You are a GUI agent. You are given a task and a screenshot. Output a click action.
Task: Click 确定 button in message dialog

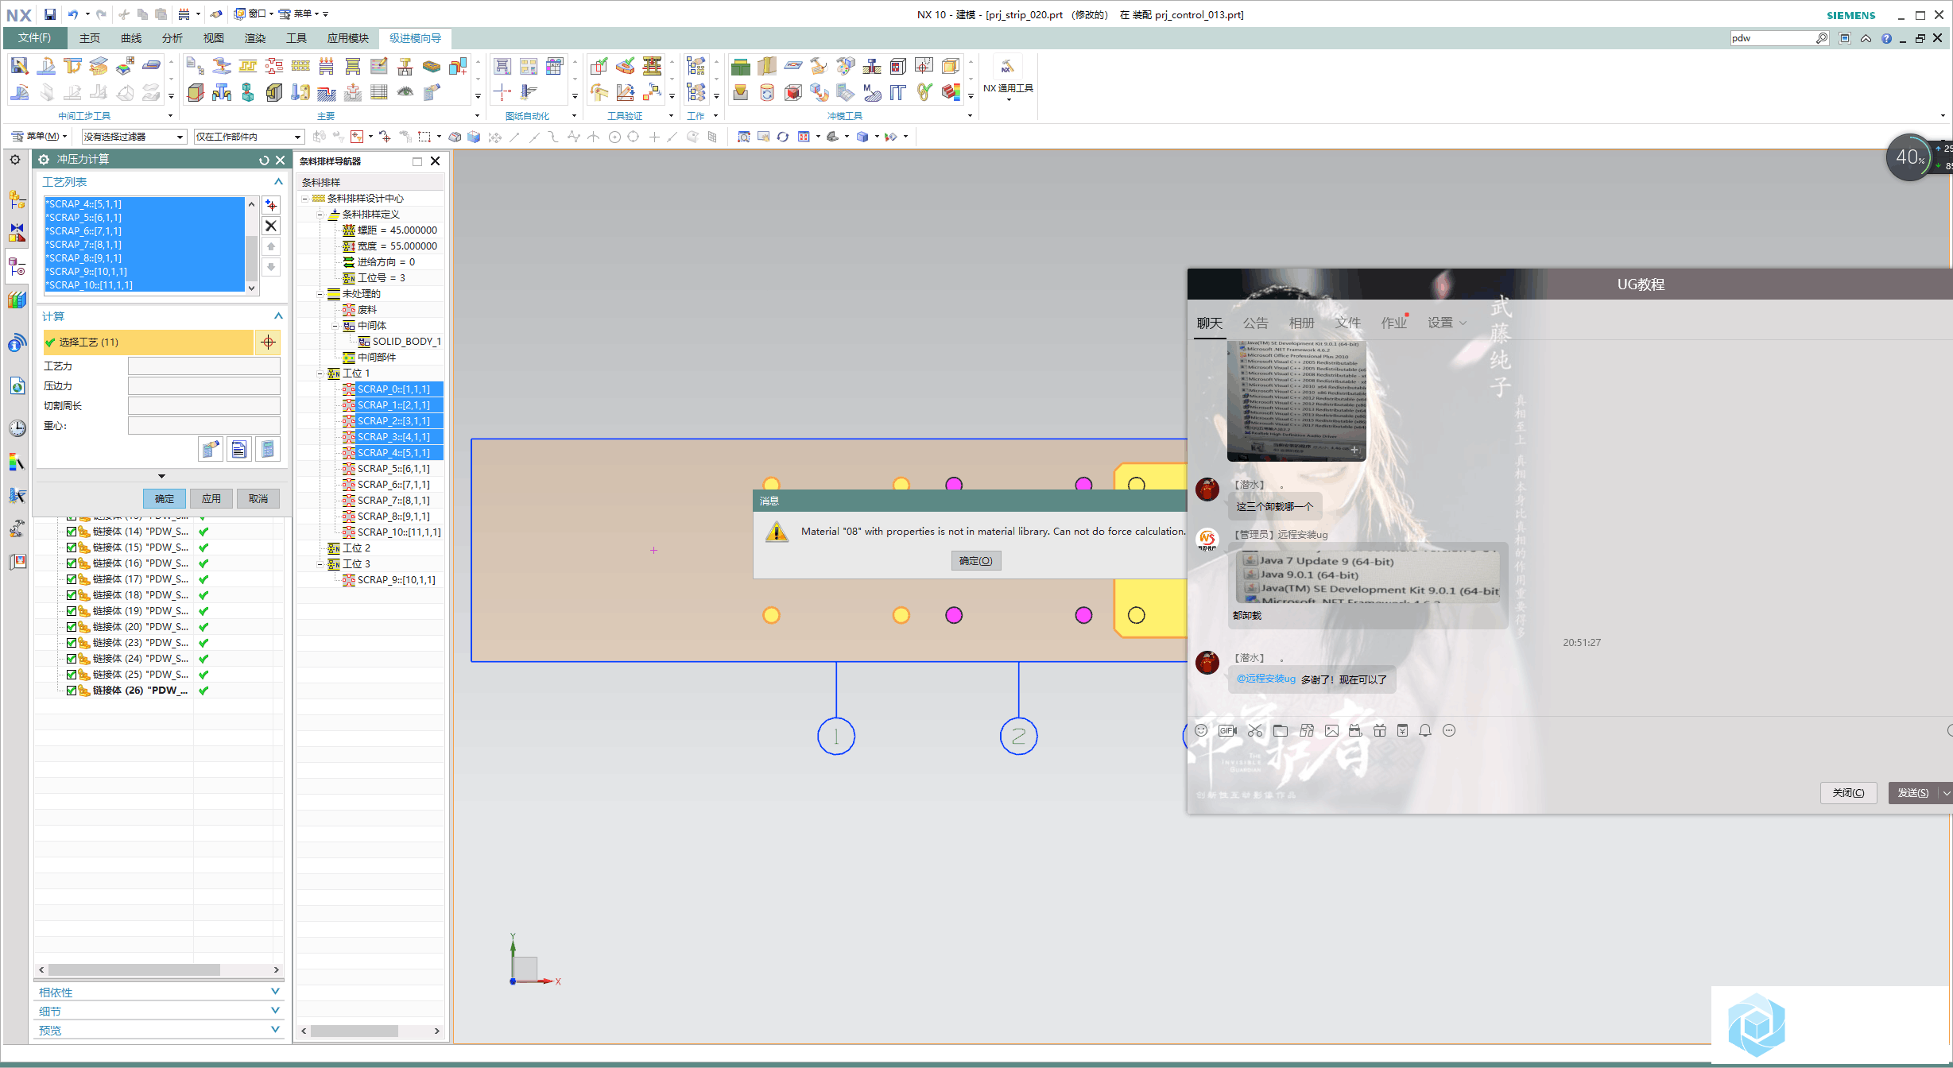pos(973,562)
